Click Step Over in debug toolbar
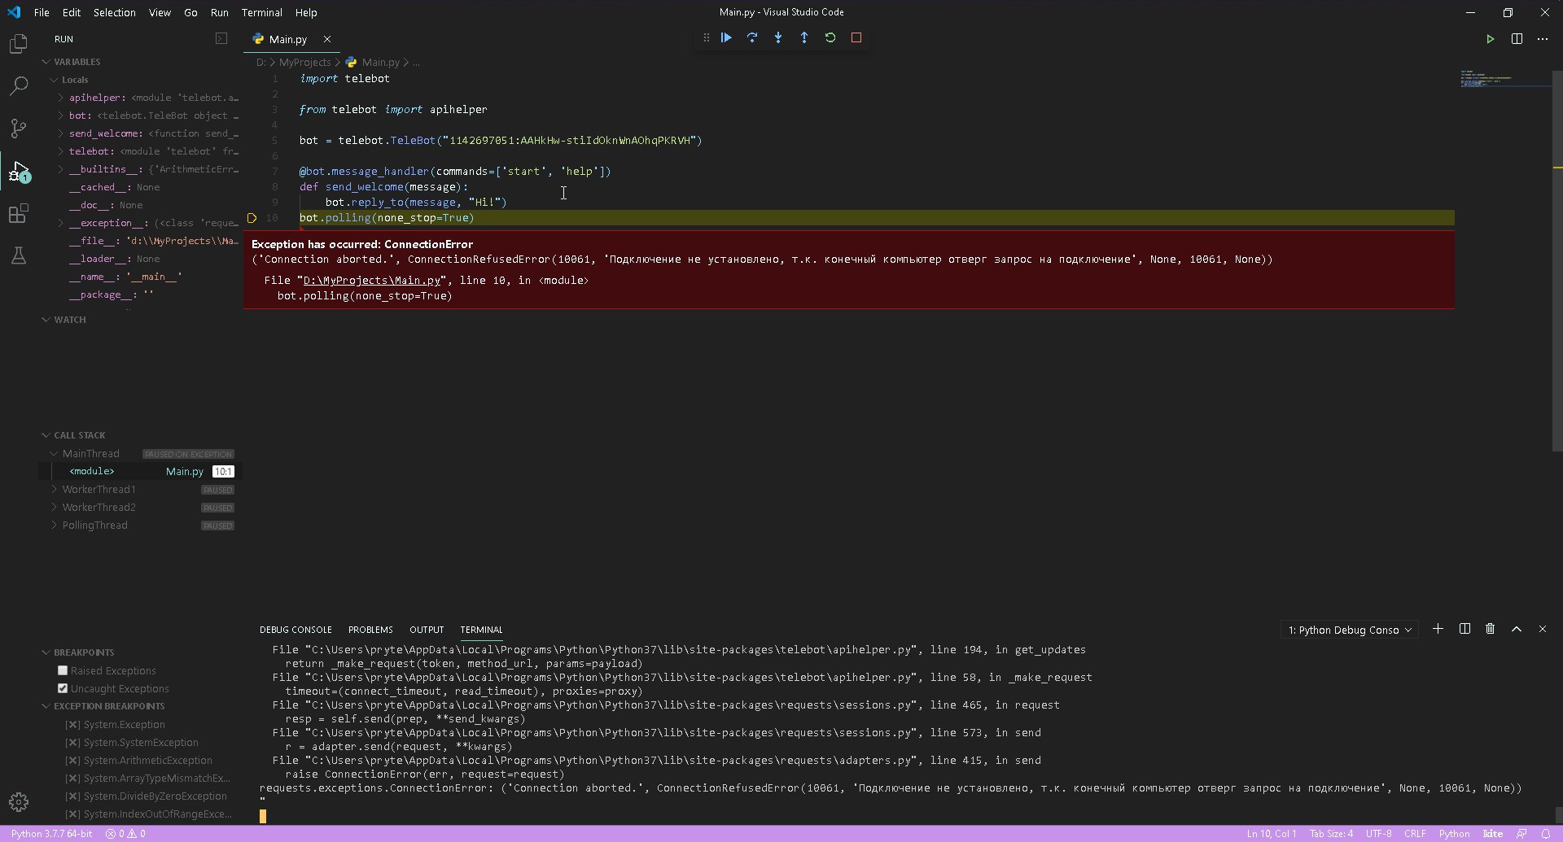This screenshot has width=1563, height=842. tap(752, 37)
